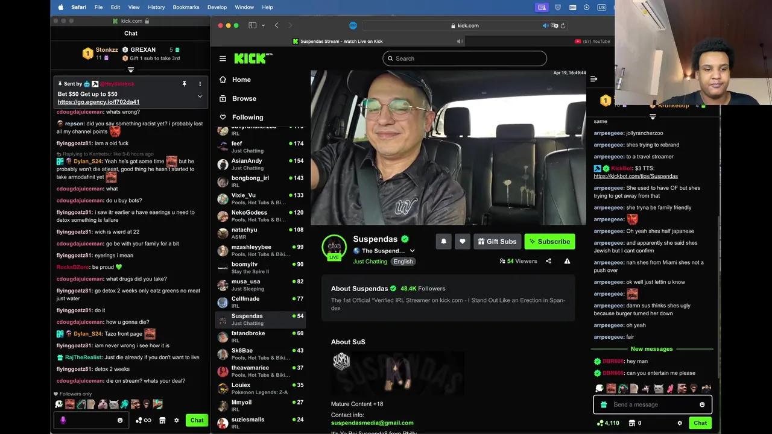Expand The Suspend... stream title dropdown
The image size is (772, 434).
coord(413,251)
